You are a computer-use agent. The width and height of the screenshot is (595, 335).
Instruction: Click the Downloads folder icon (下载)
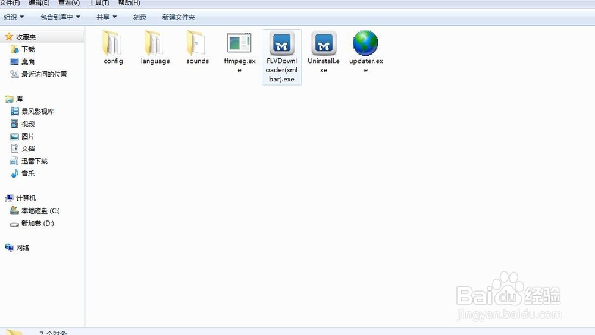(x=14, y=49)
